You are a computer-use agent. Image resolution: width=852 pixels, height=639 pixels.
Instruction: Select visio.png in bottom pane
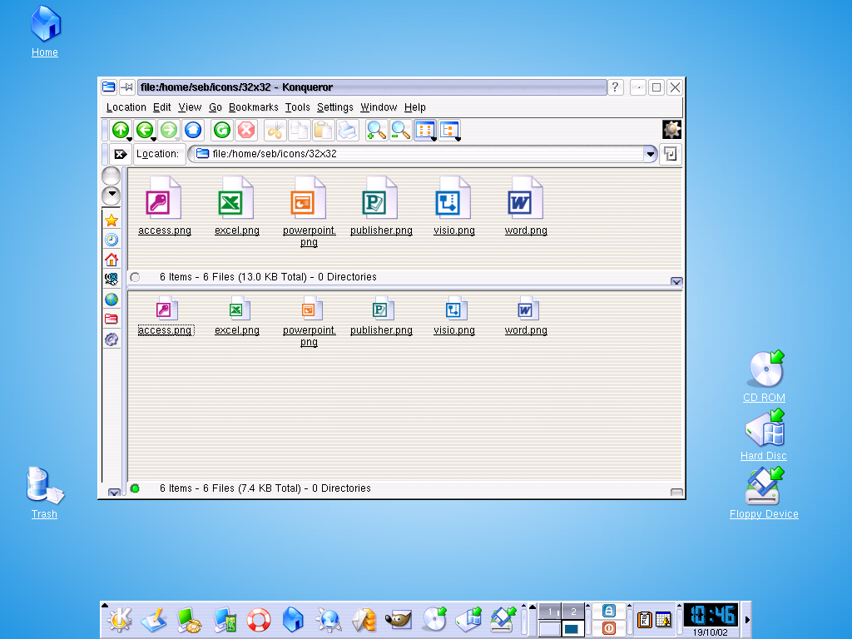coord(454,315)
